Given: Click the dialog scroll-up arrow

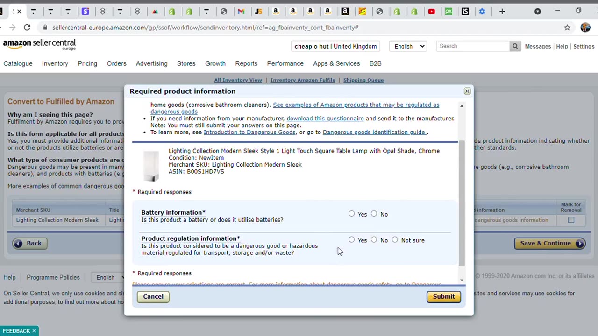Looking at the screenshot, I should coord(462,106).
